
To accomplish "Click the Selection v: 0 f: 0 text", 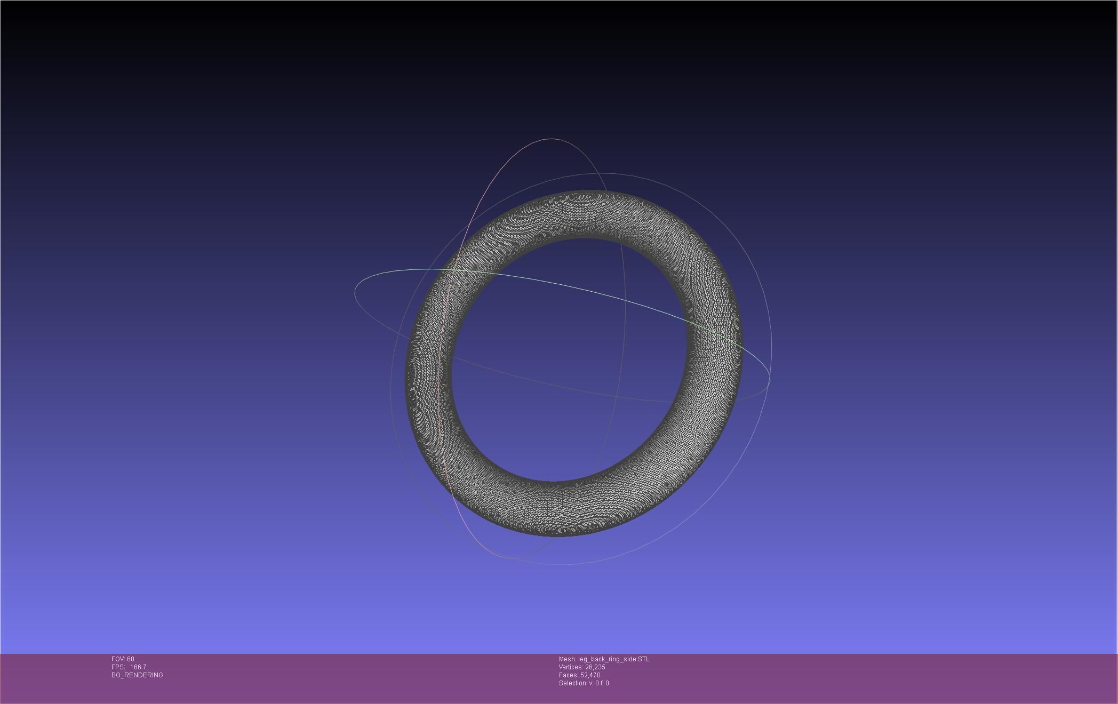I will point(584,683).
